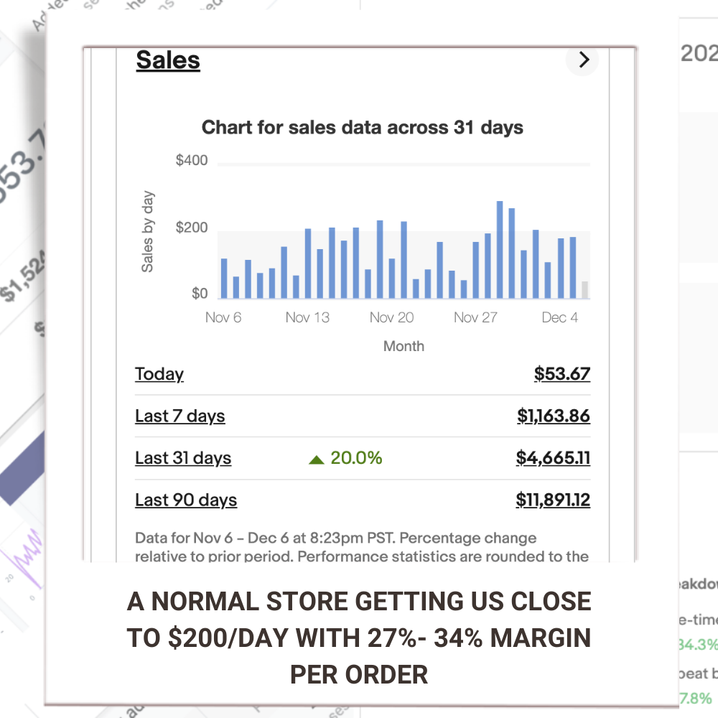Click the Sales heading link
The image size is (718, 718).
coord(168,60)
